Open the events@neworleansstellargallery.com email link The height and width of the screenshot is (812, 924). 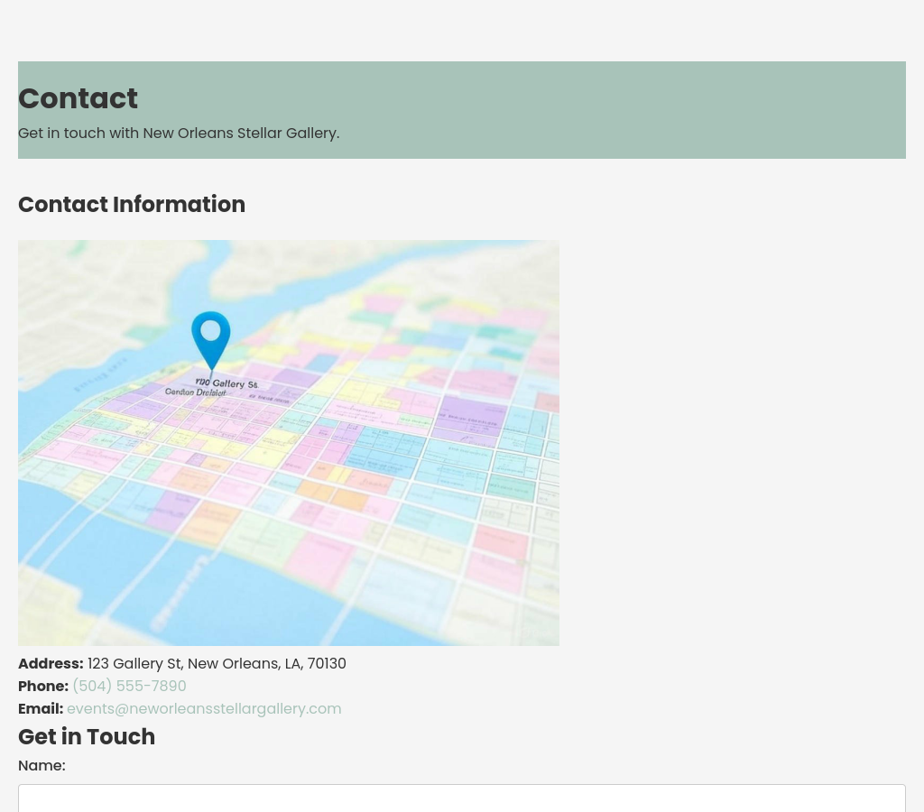(204, 709)
